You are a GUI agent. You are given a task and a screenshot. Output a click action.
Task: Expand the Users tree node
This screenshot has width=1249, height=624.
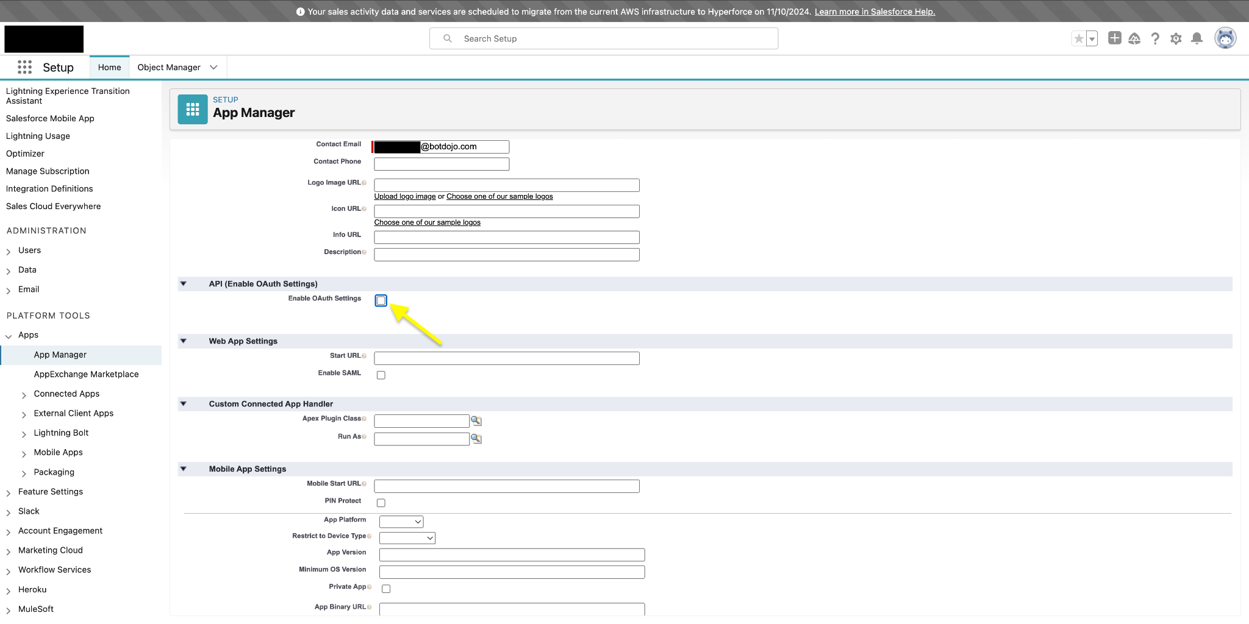9,251
